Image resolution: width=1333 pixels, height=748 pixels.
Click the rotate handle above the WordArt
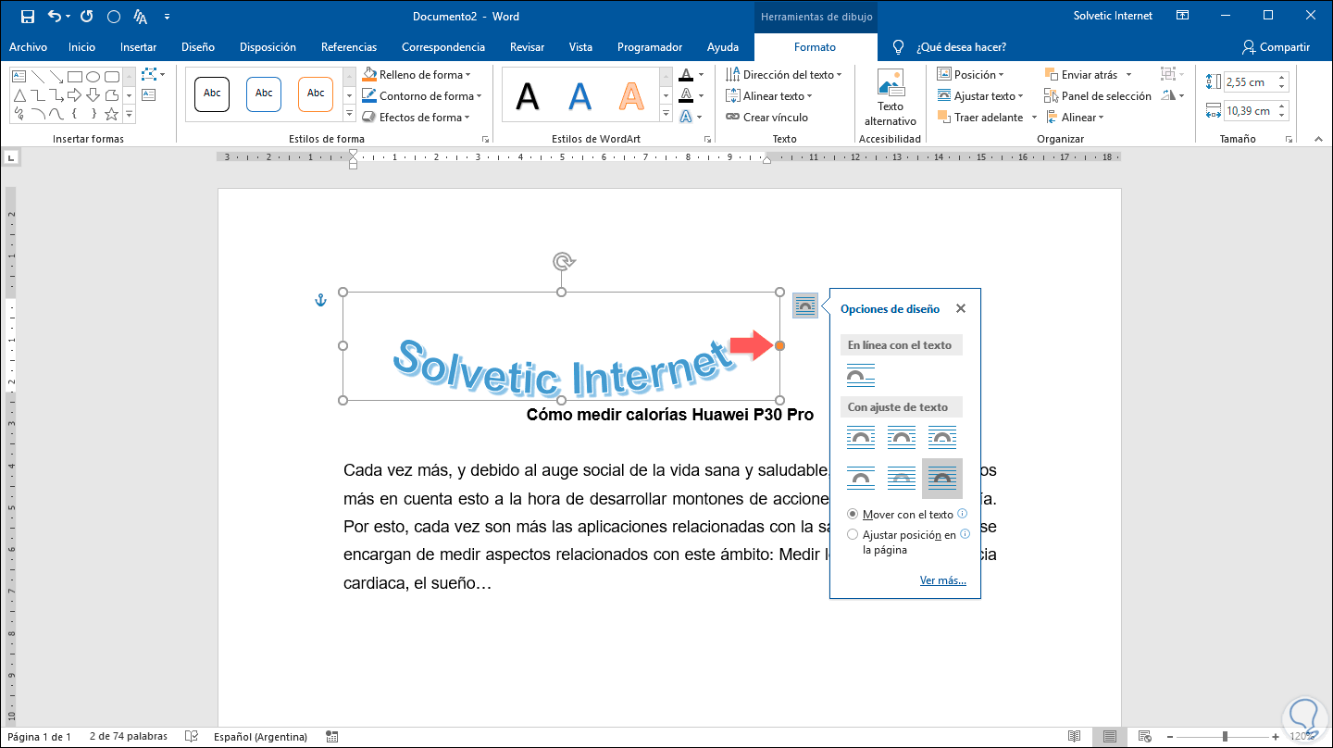pyautogui.click(x=562, y=261)
